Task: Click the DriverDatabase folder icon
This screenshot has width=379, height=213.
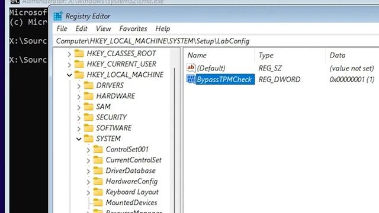Action: point(98,170)
